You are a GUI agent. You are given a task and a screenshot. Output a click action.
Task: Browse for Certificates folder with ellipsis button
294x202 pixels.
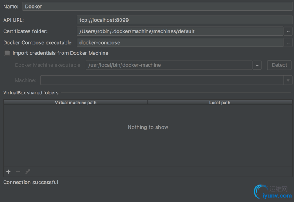tap(289, 31)
